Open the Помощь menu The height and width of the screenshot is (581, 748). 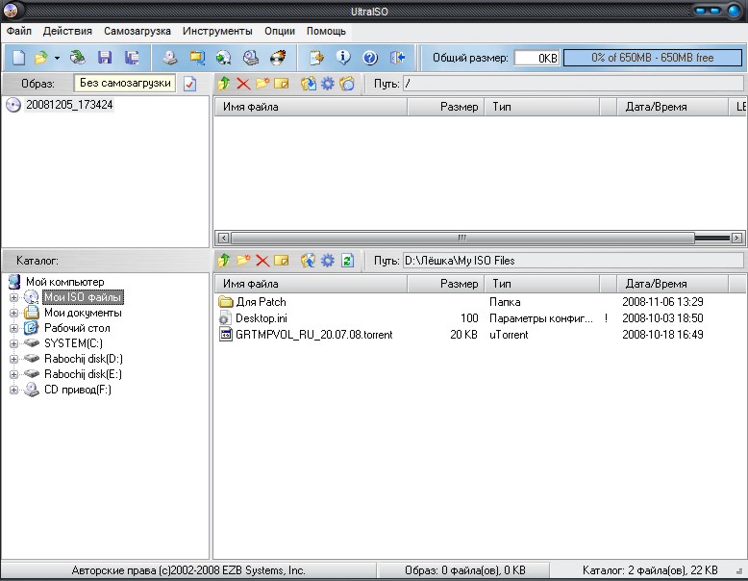point(326,31)
